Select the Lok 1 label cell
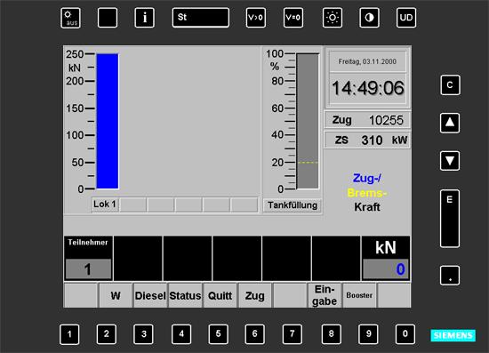 [105, 205]
